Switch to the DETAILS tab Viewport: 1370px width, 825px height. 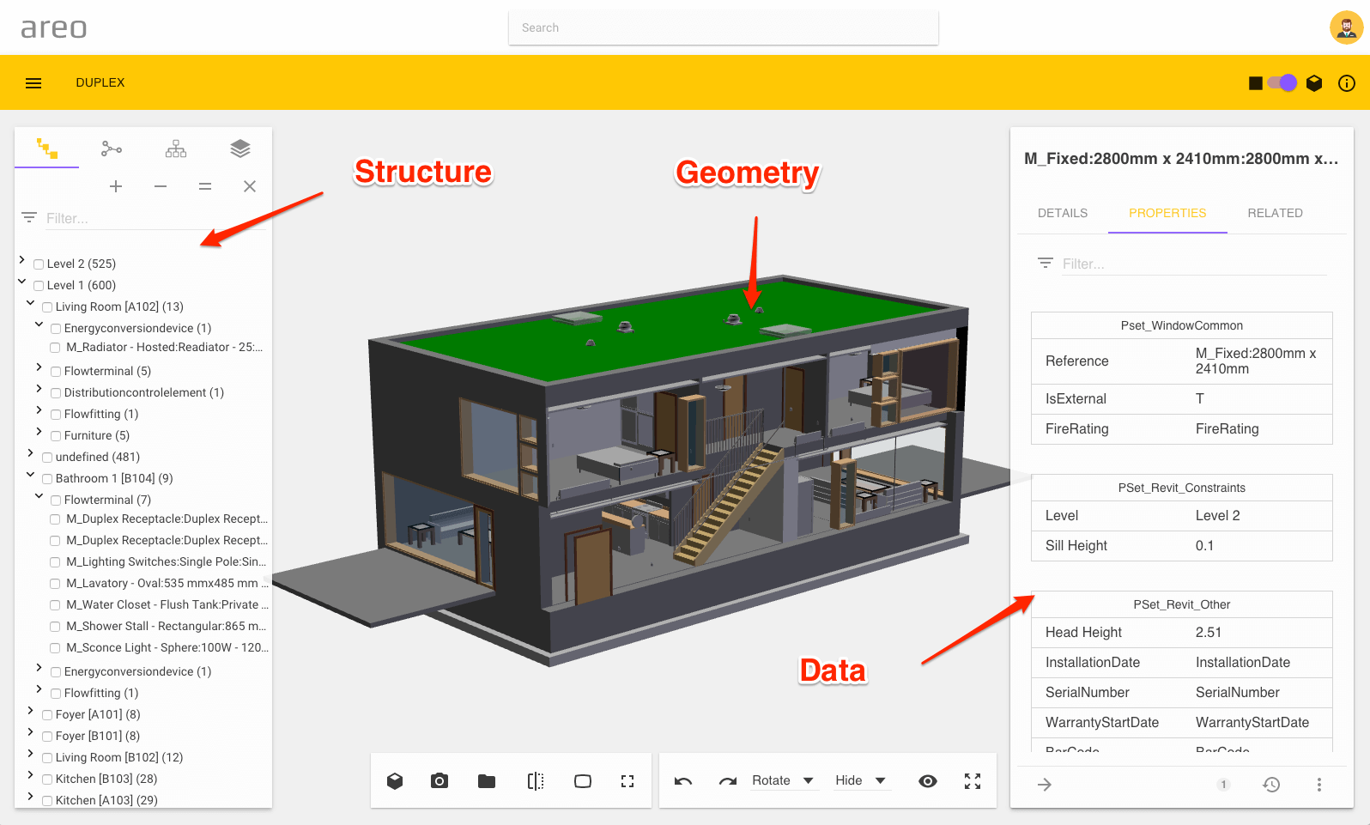(1062, 213)
